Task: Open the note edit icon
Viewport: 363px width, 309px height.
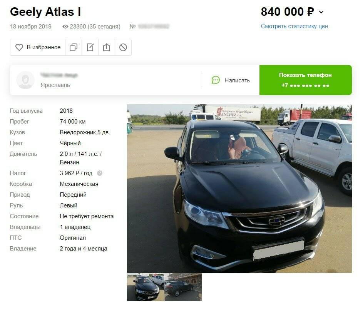Action: point(90,47)
